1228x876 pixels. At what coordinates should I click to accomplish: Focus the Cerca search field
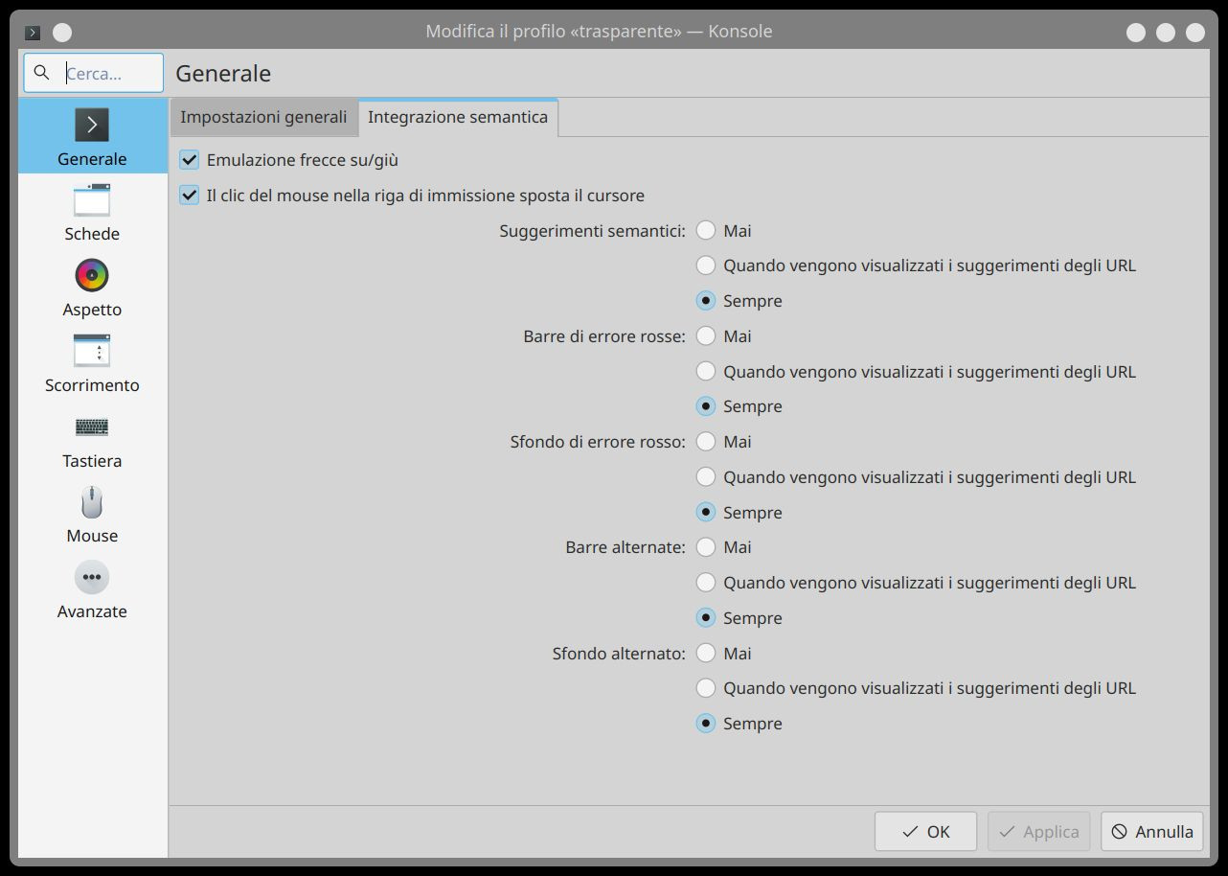[x=105, y=74]
